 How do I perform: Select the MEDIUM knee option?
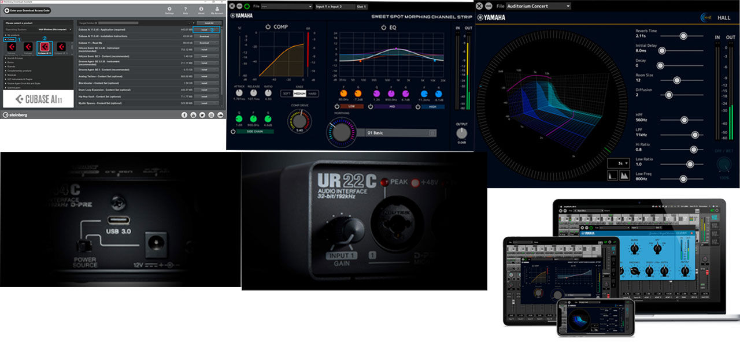coord(299,93)
